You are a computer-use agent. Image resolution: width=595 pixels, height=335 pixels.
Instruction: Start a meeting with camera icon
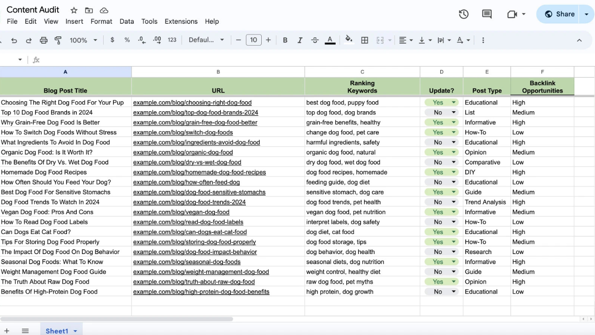coord(512,14)
